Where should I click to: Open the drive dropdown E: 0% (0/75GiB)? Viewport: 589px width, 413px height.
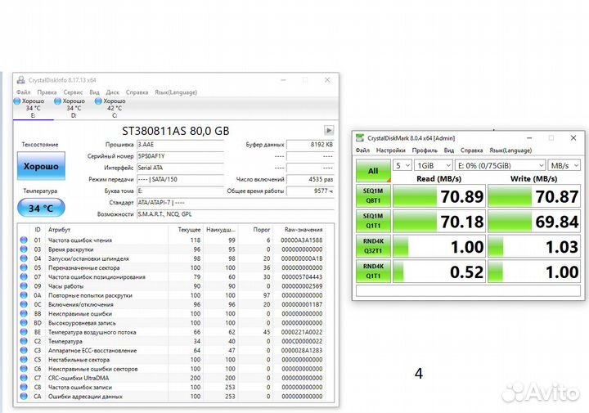pyautogui.click(x=500, y=165)
